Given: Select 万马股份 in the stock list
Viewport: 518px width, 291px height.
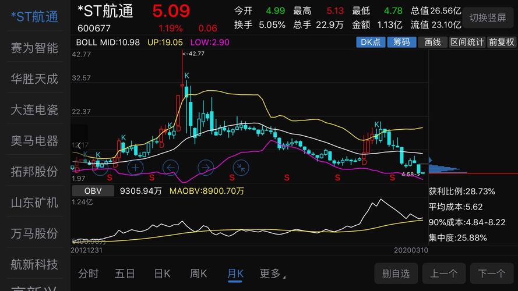Looking at the screenshot, I should pyautogui.click(x=34, y=233).
